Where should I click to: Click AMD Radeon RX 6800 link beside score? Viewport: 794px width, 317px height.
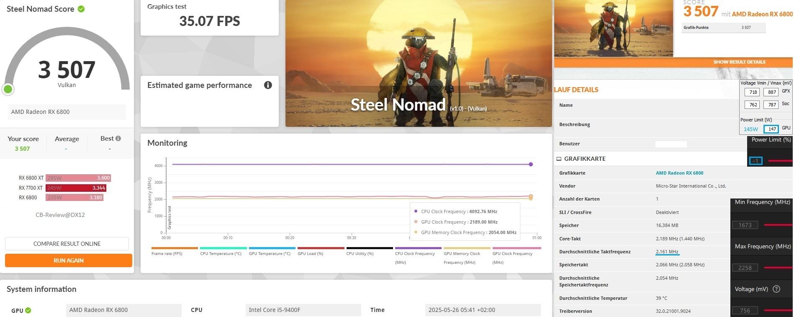762,14
